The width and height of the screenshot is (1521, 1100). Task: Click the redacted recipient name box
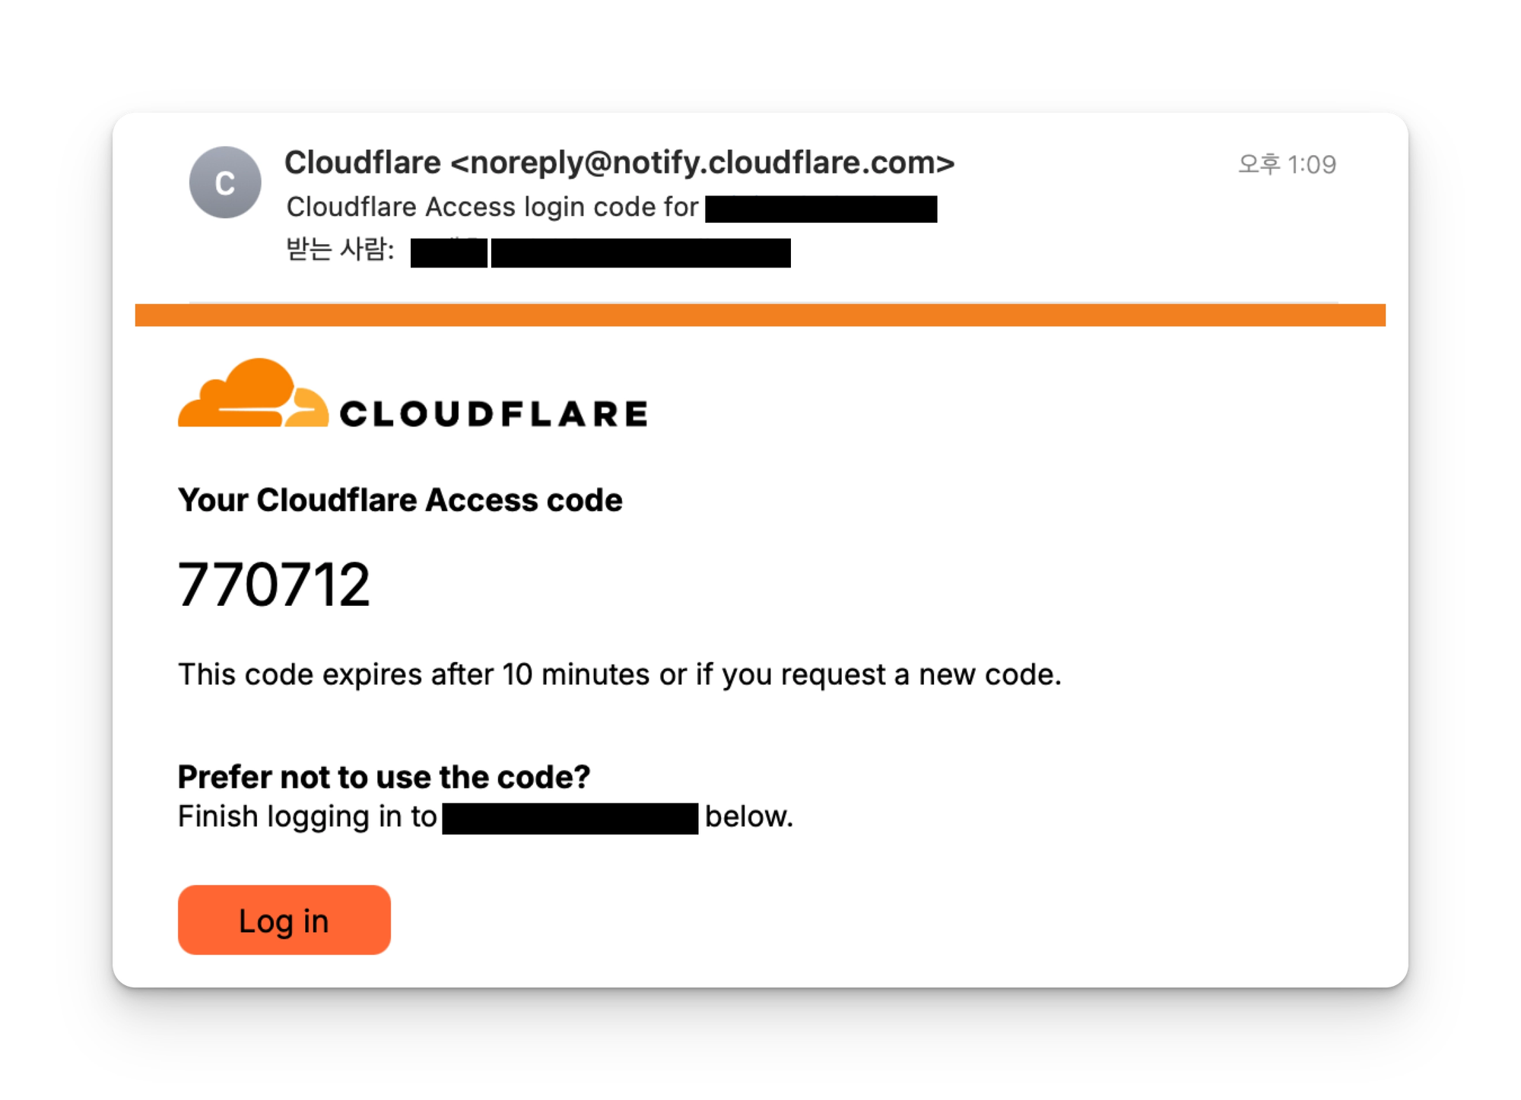click(x=449, y=252)
